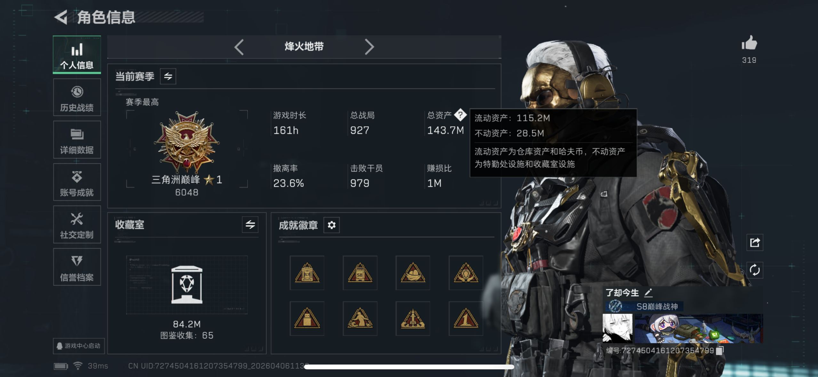This screenshot has height=377, width=818.
Task: Open the 详细数据 tab
Action: 77,140
